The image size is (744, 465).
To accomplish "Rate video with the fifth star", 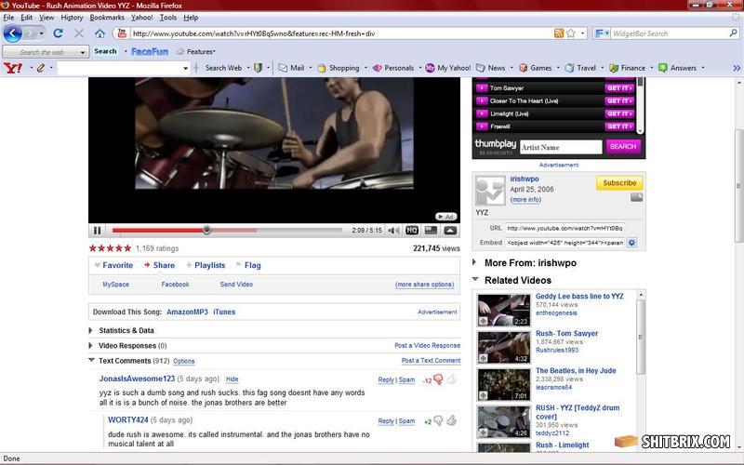I will coord(127,247).
